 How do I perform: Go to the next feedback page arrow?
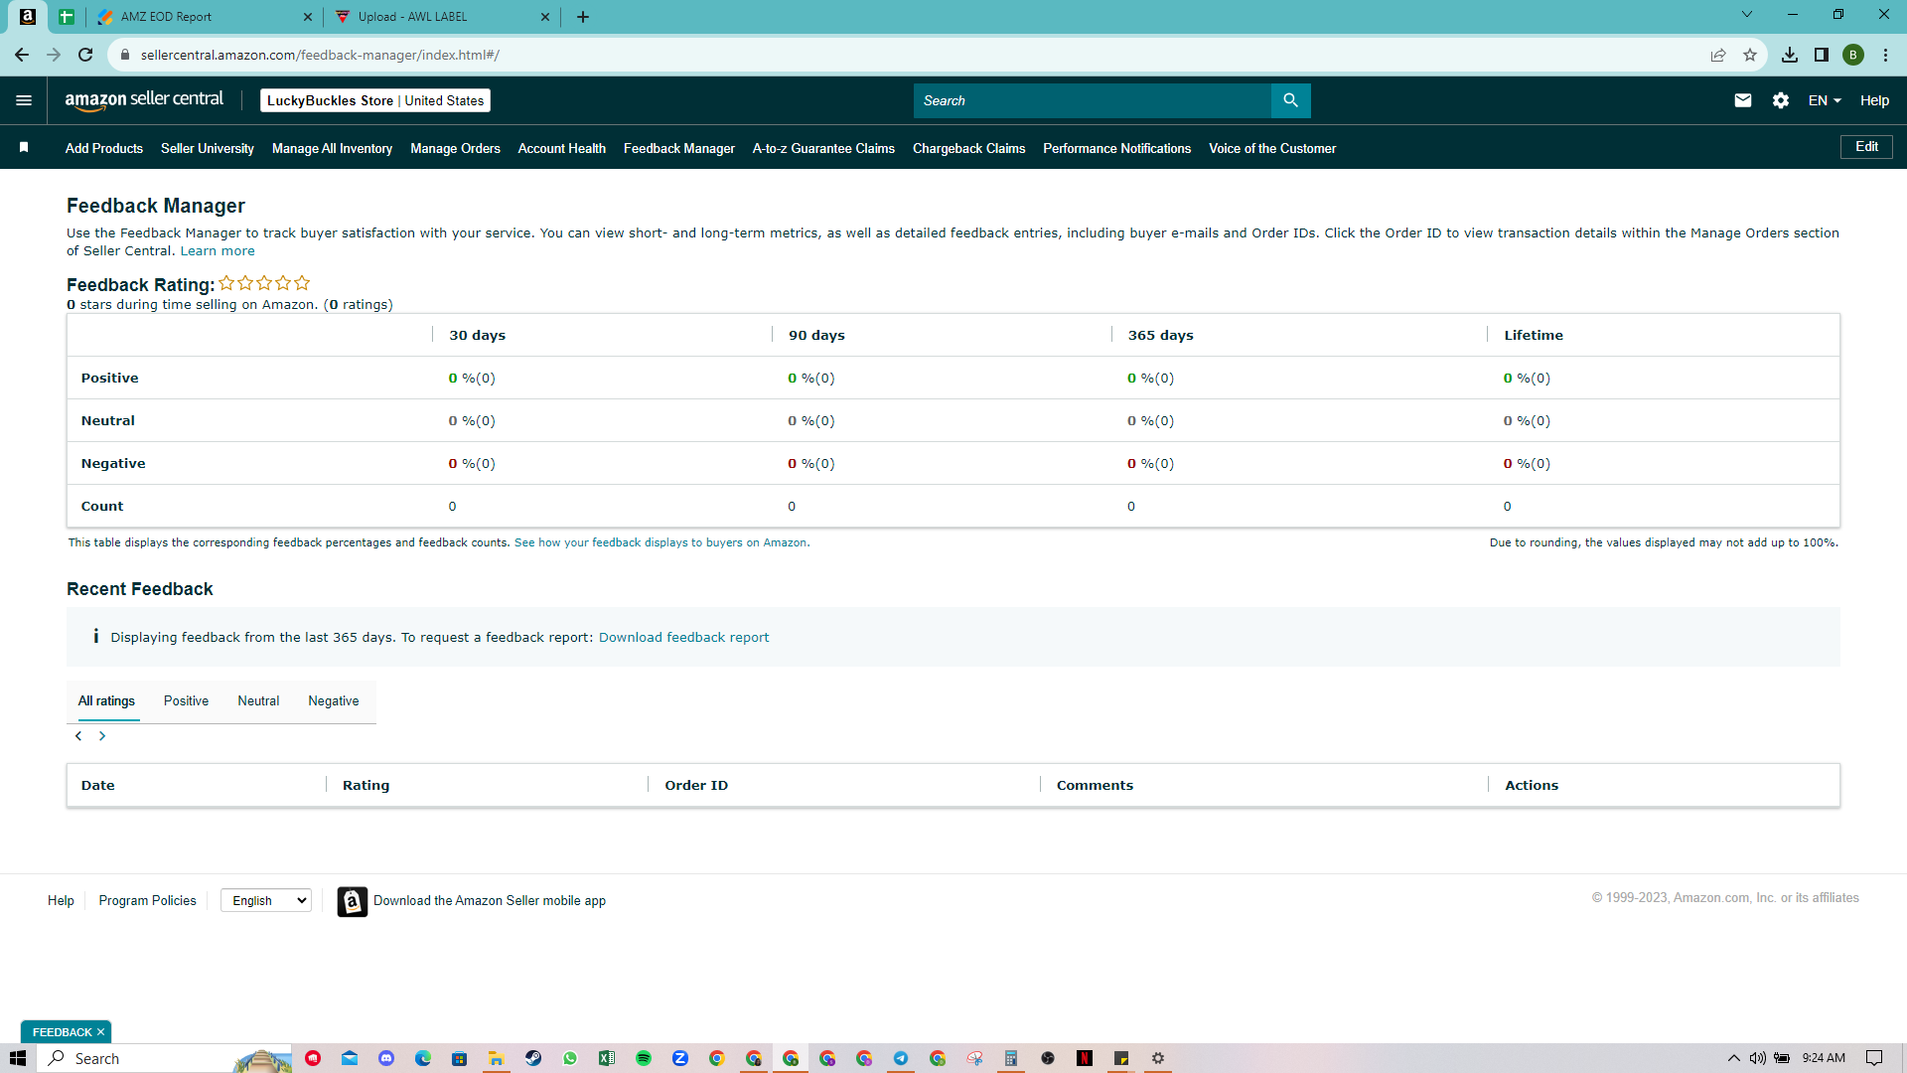click(101, 736)
